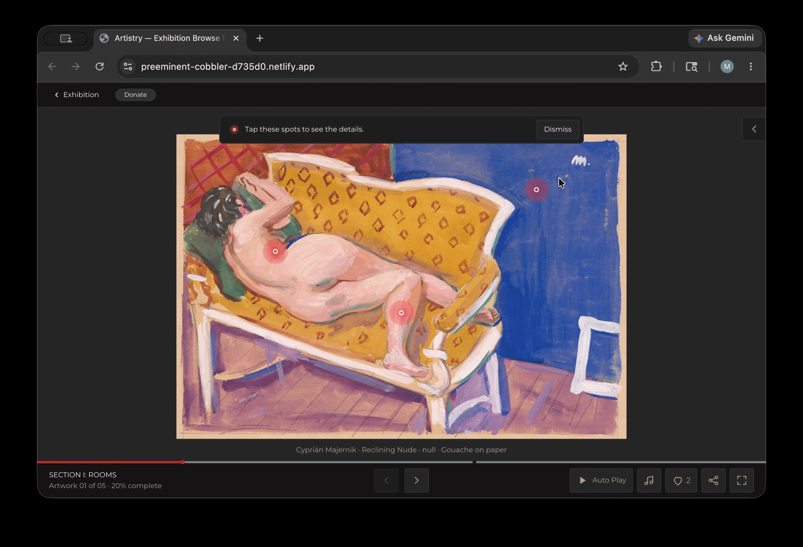Viewport: 803px width, 547px height.
Task: Start Auto Play slideshow
Action: [x=602, y=481]
